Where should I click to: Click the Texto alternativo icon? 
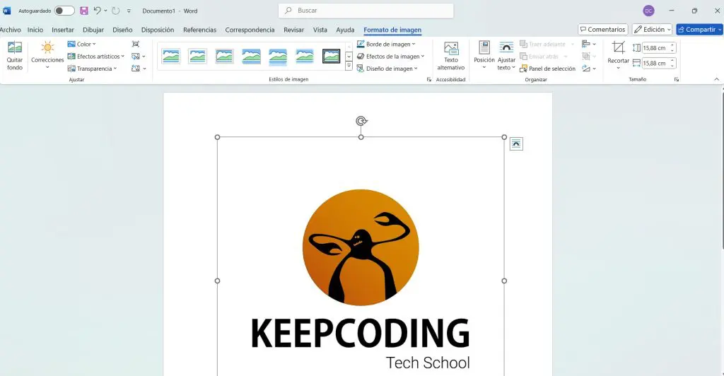click(x=450, y=55)
